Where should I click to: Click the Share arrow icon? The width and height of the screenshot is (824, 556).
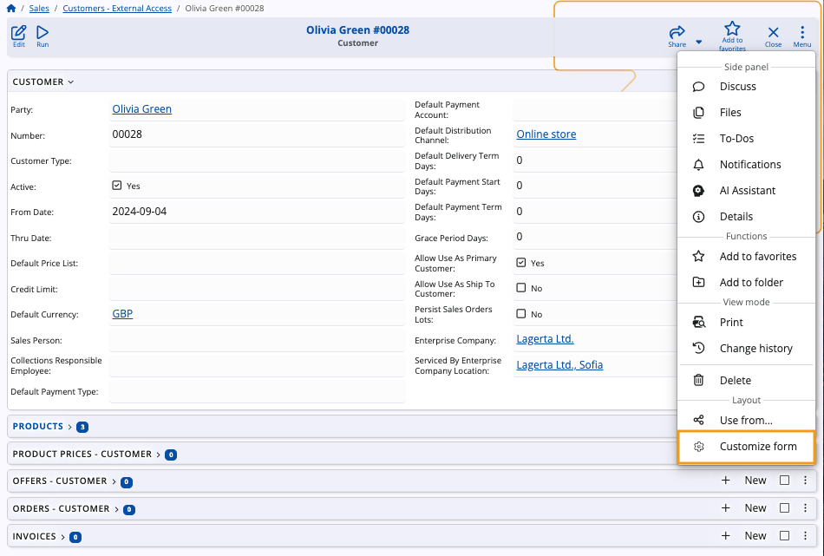[x=677, y=32]
